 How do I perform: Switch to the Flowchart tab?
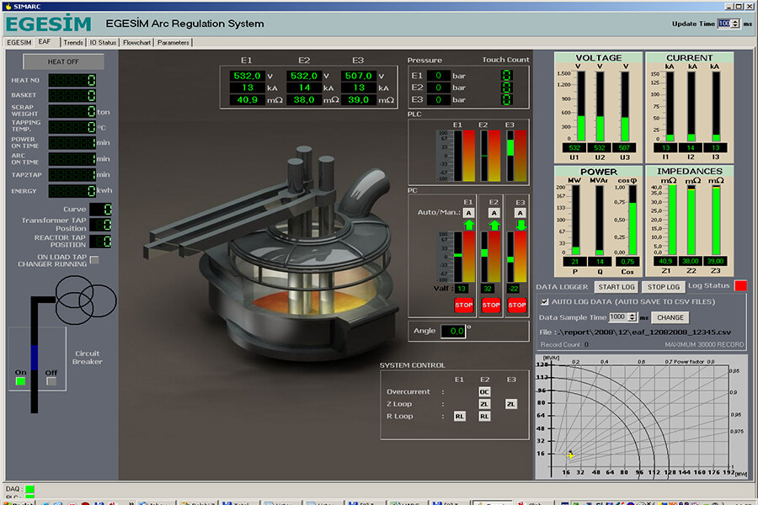pos(136,43)
